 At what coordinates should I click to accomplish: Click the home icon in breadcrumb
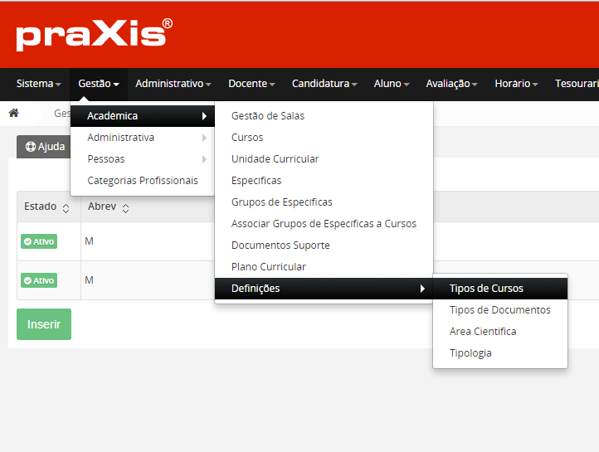click(x=13, y=114)
